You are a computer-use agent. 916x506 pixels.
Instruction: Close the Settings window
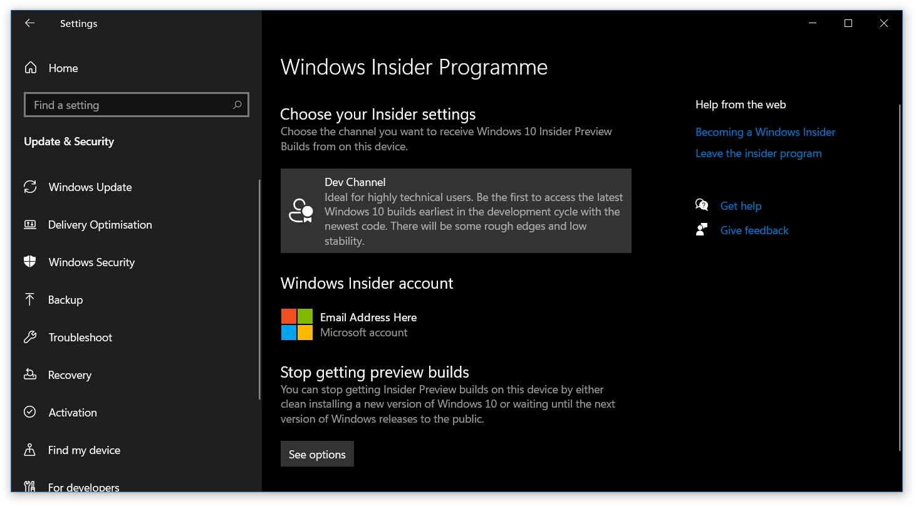tap(884, 23)
